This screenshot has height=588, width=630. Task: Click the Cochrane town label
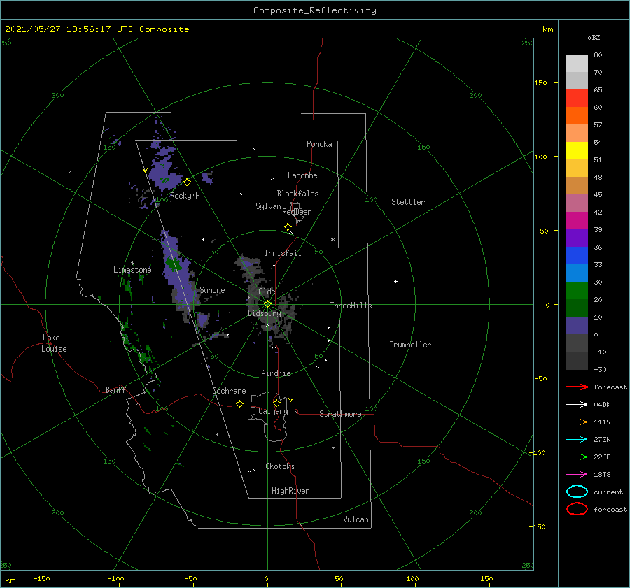click(229, 391)
